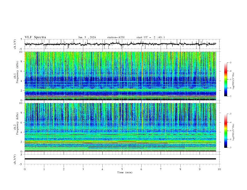
Task: Select the date text "Jan. 5, 2024"
Action: (87, 37)
